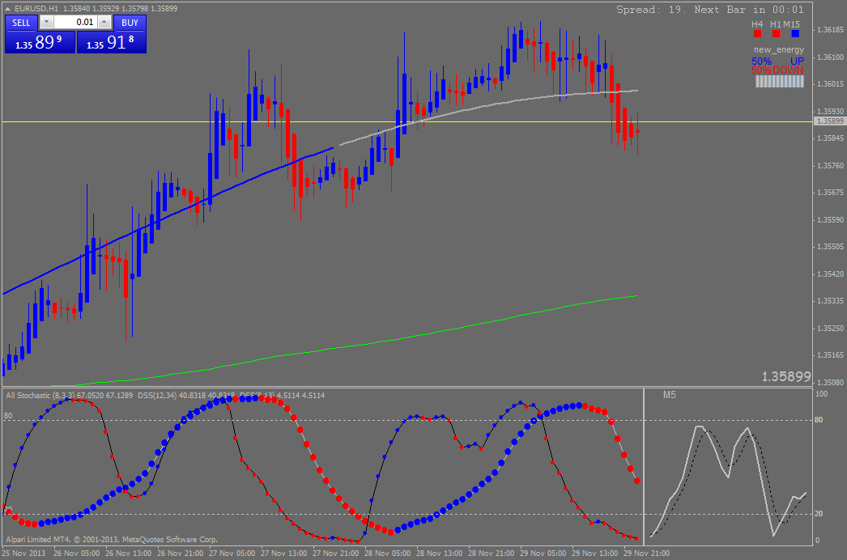Click the lot size input field 0.01
Viewport: 847px width, 560px height.
[75, 22]
